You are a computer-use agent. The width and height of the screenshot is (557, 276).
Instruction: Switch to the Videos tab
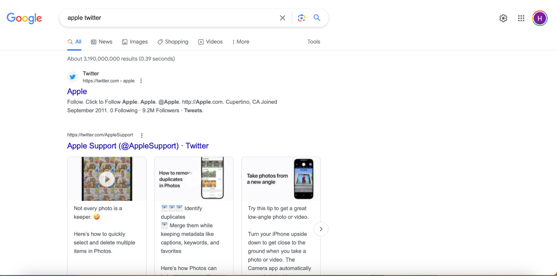click(210, 42)
